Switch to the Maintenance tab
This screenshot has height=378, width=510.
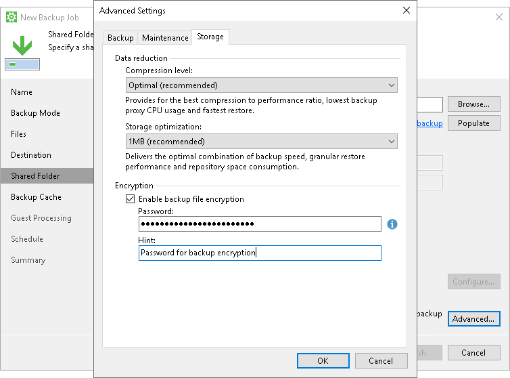point(165,38)
